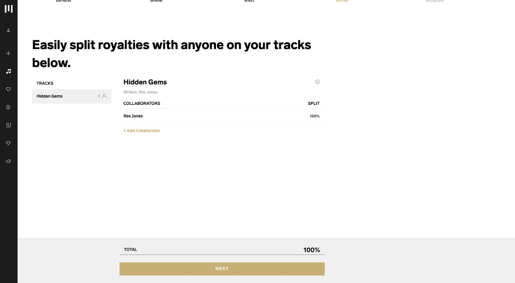Go to the Release Date step
515x283 pixels.
click(x=435, y=1)
